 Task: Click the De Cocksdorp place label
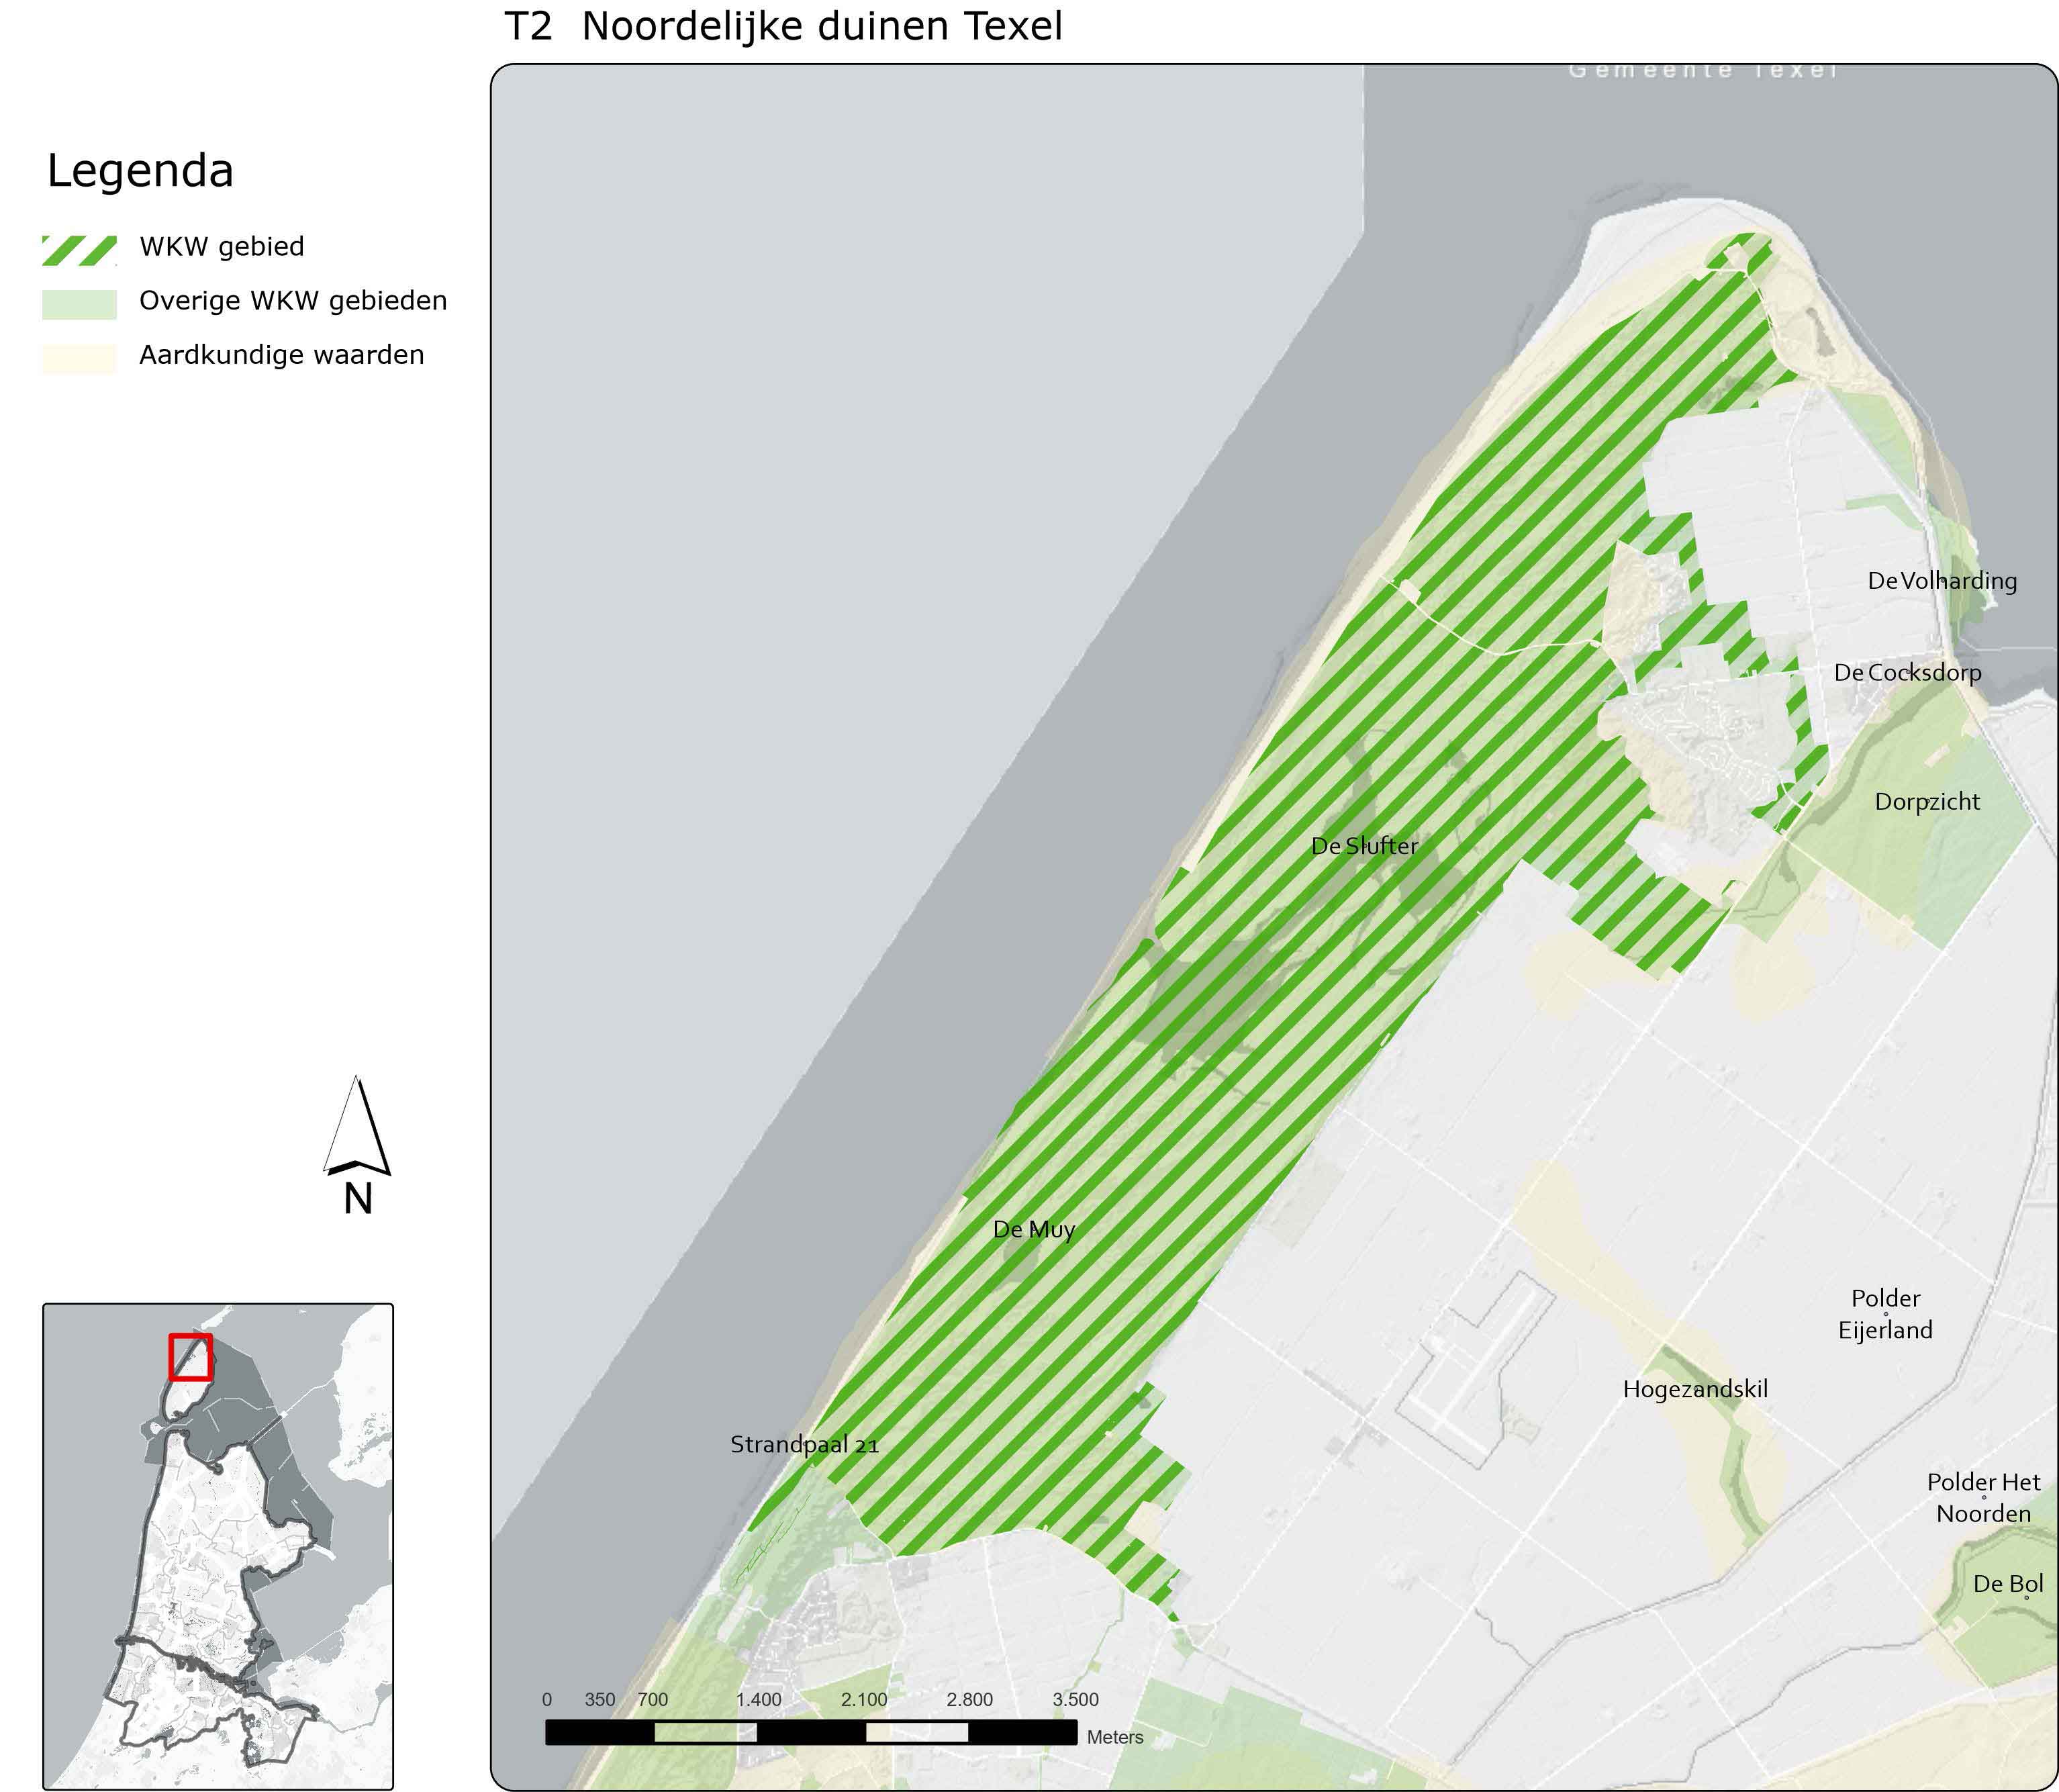pos(1907,673)
